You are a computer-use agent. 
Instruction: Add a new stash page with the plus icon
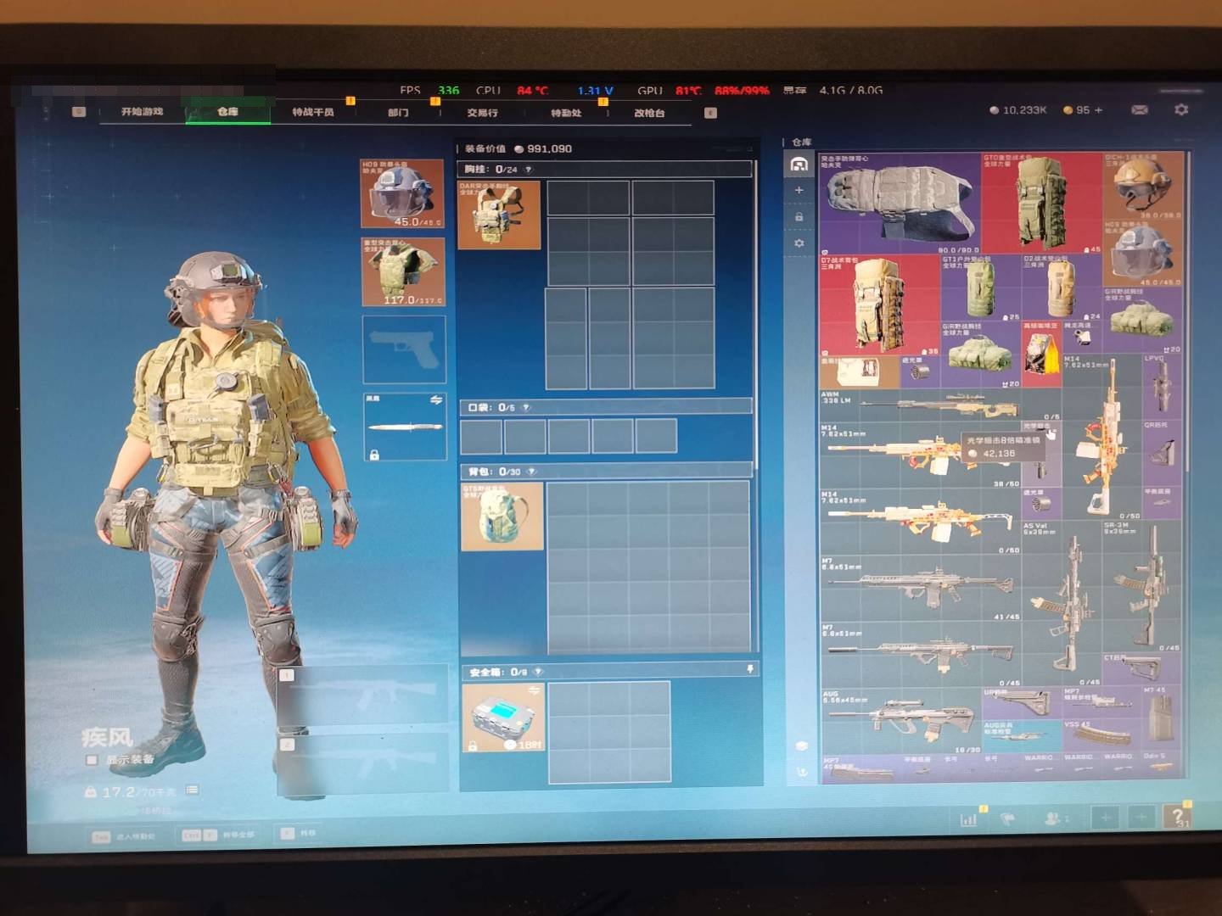[x=799, y=190]
